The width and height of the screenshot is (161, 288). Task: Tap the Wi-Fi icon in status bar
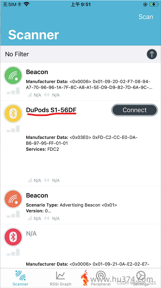point(27,4)
